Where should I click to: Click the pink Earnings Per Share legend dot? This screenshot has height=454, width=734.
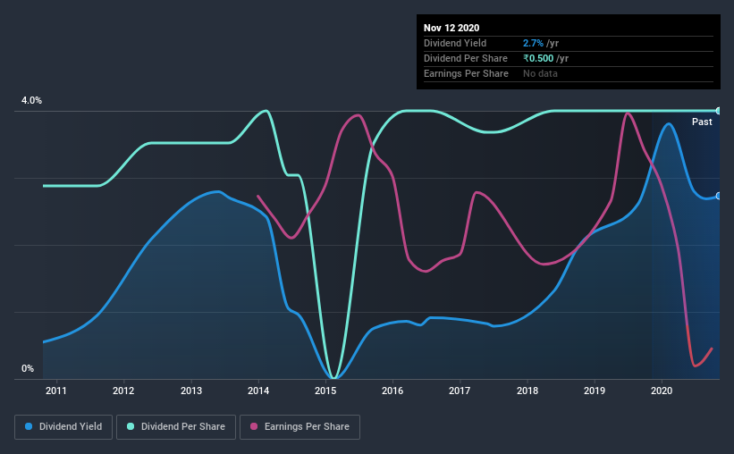(254, 426)
